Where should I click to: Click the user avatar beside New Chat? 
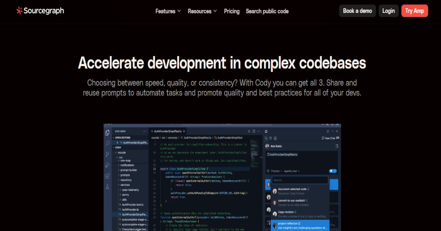point(338,138)
